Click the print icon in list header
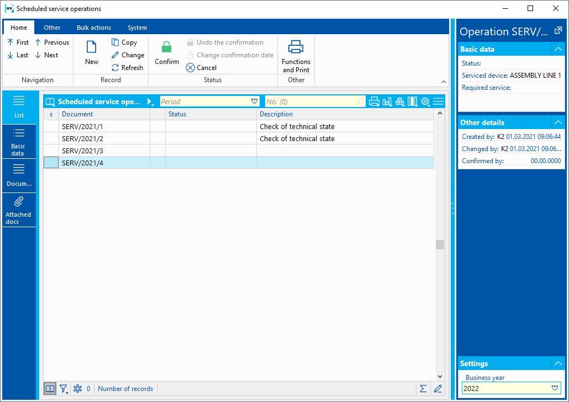 (374, 102)
